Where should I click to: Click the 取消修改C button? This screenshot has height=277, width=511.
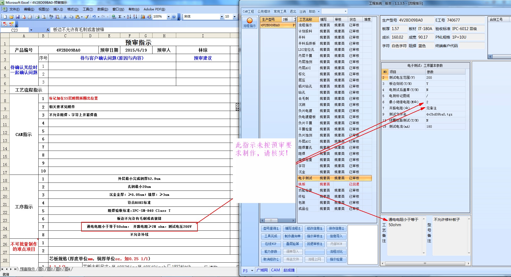click(271, 259)
